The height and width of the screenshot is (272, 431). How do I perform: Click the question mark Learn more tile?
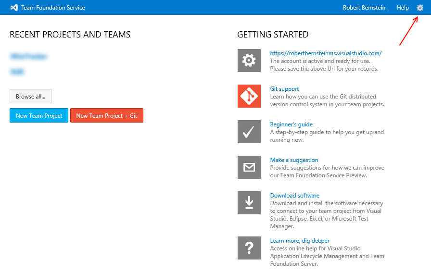point(249,248)
